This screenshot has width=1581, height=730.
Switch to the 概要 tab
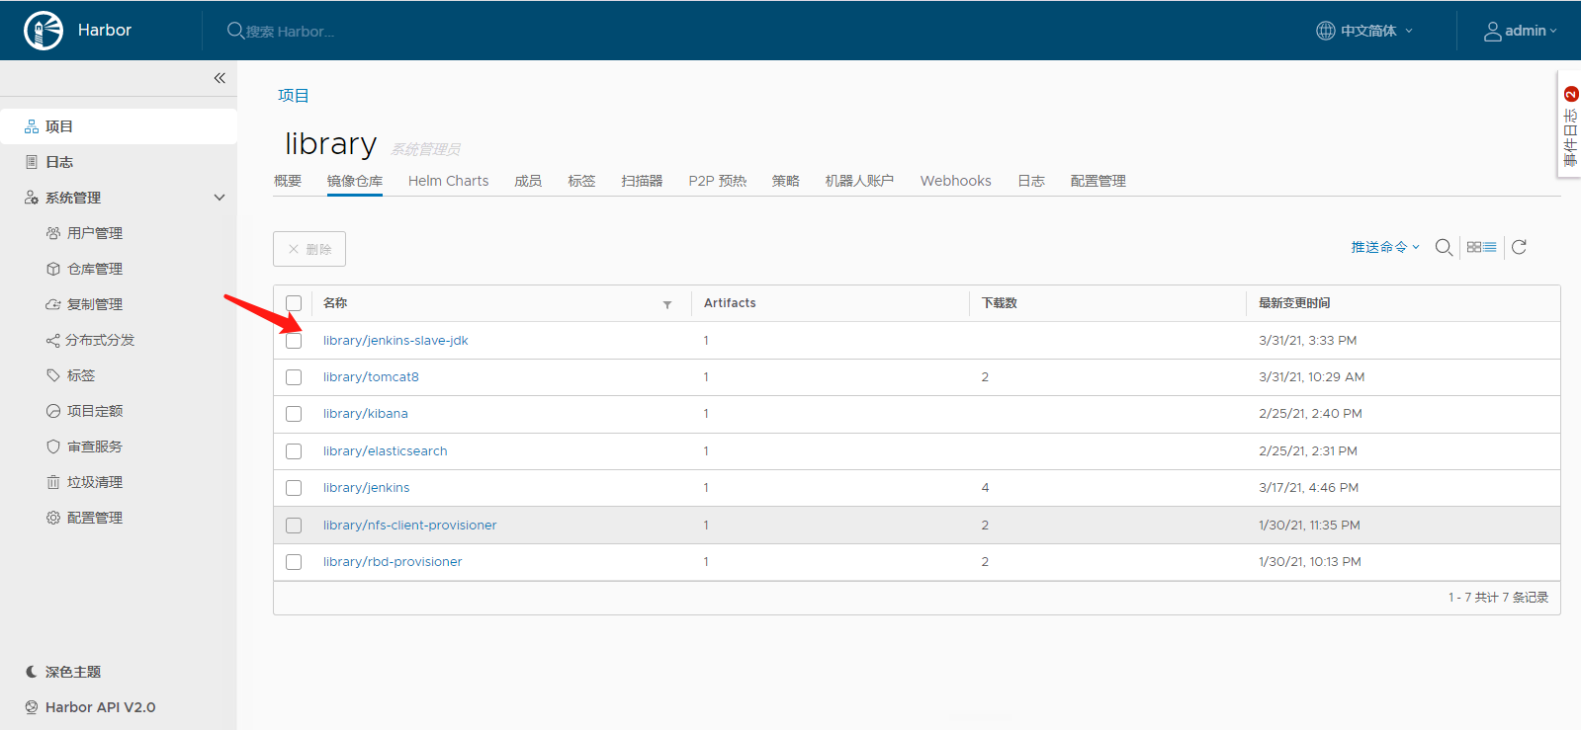click(x=288, y=181)
